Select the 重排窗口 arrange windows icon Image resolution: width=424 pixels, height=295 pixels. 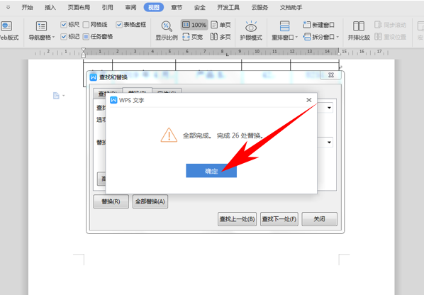point(284,26)
